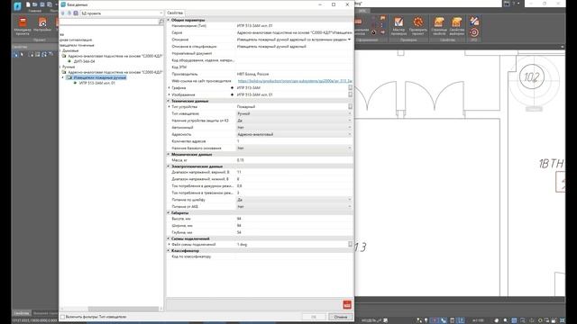Click the red PDF icon in database dialog
Screen dimensions: 577x324
(x=347, y=304)
